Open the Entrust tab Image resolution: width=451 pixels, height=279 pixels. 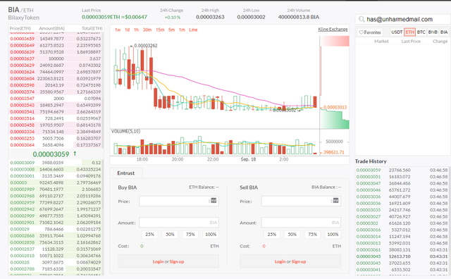[x=126, y=173]
